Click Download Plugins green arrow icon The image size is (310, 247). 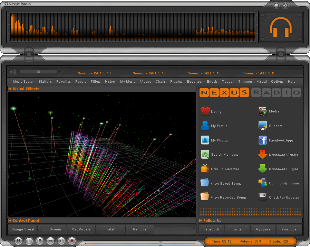[x=262, y=168]
